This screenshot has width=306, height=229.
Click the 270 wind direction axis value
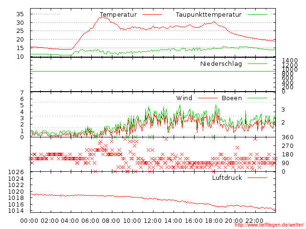[287, 146]
